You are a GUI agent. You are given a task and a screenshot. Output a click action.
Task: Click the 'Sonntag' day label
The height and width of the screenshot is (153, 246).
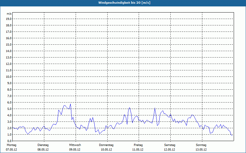[201, 145]
